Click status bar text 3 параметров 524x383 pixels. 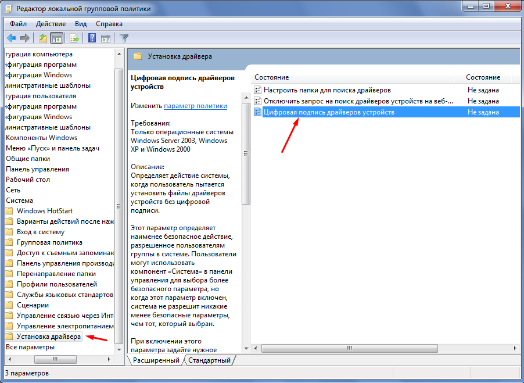coord(27,373)
